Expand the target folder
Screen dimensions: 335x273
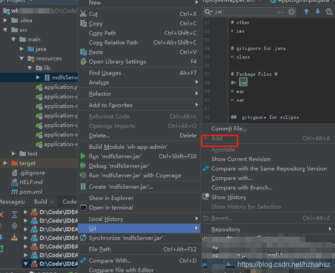click(x=5, y=163)
